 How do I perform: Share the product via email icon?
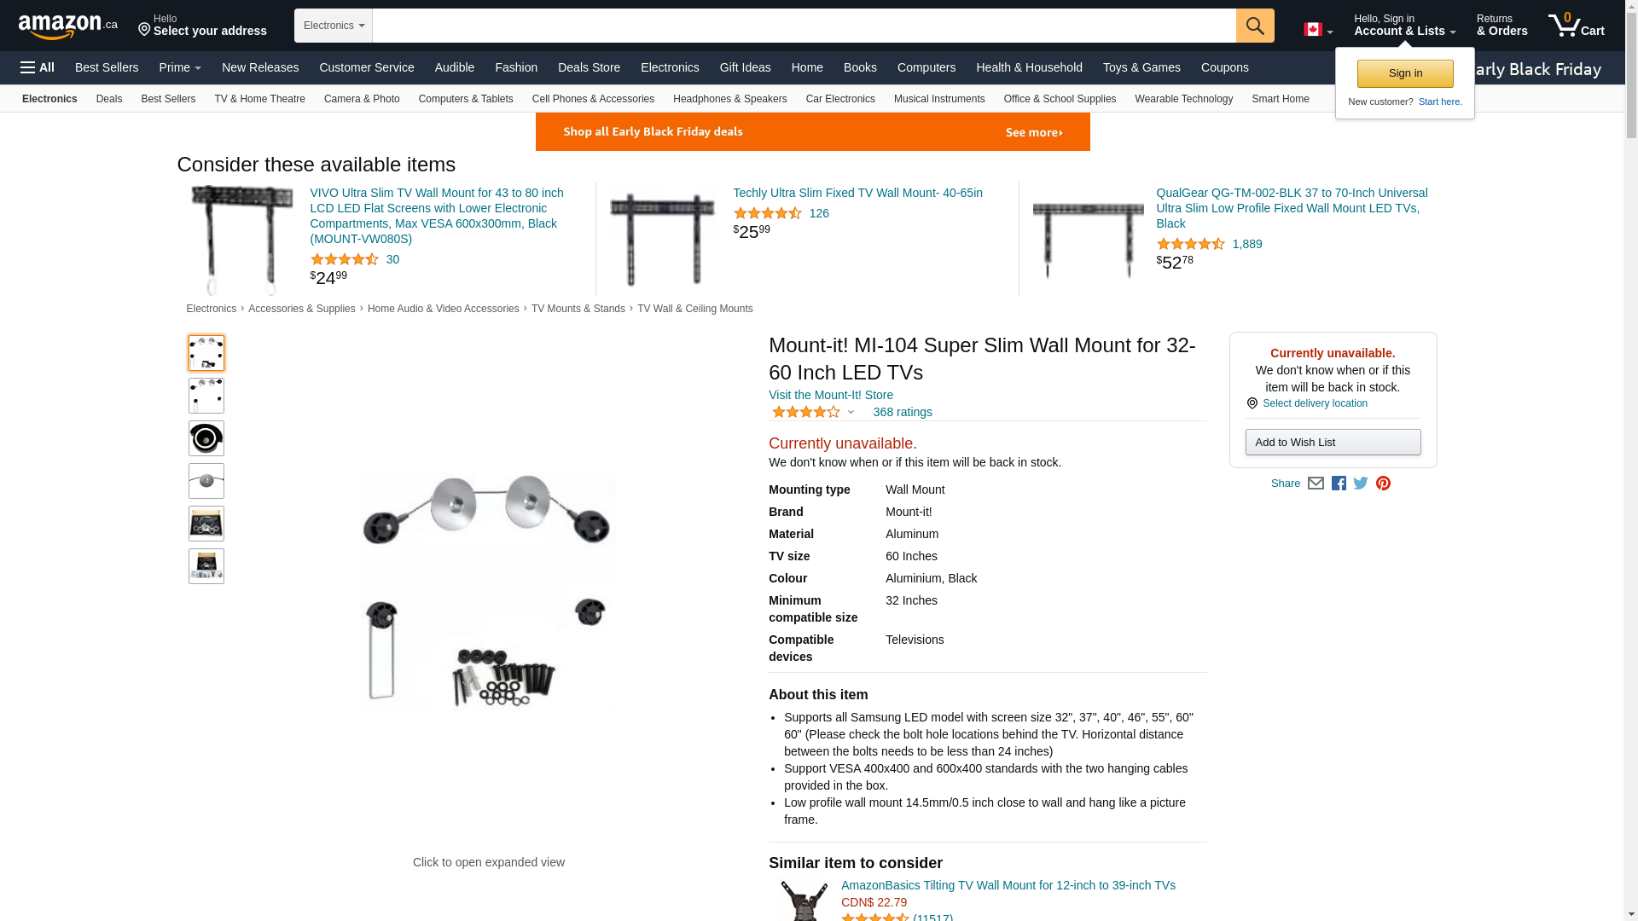pos(1316,484)
